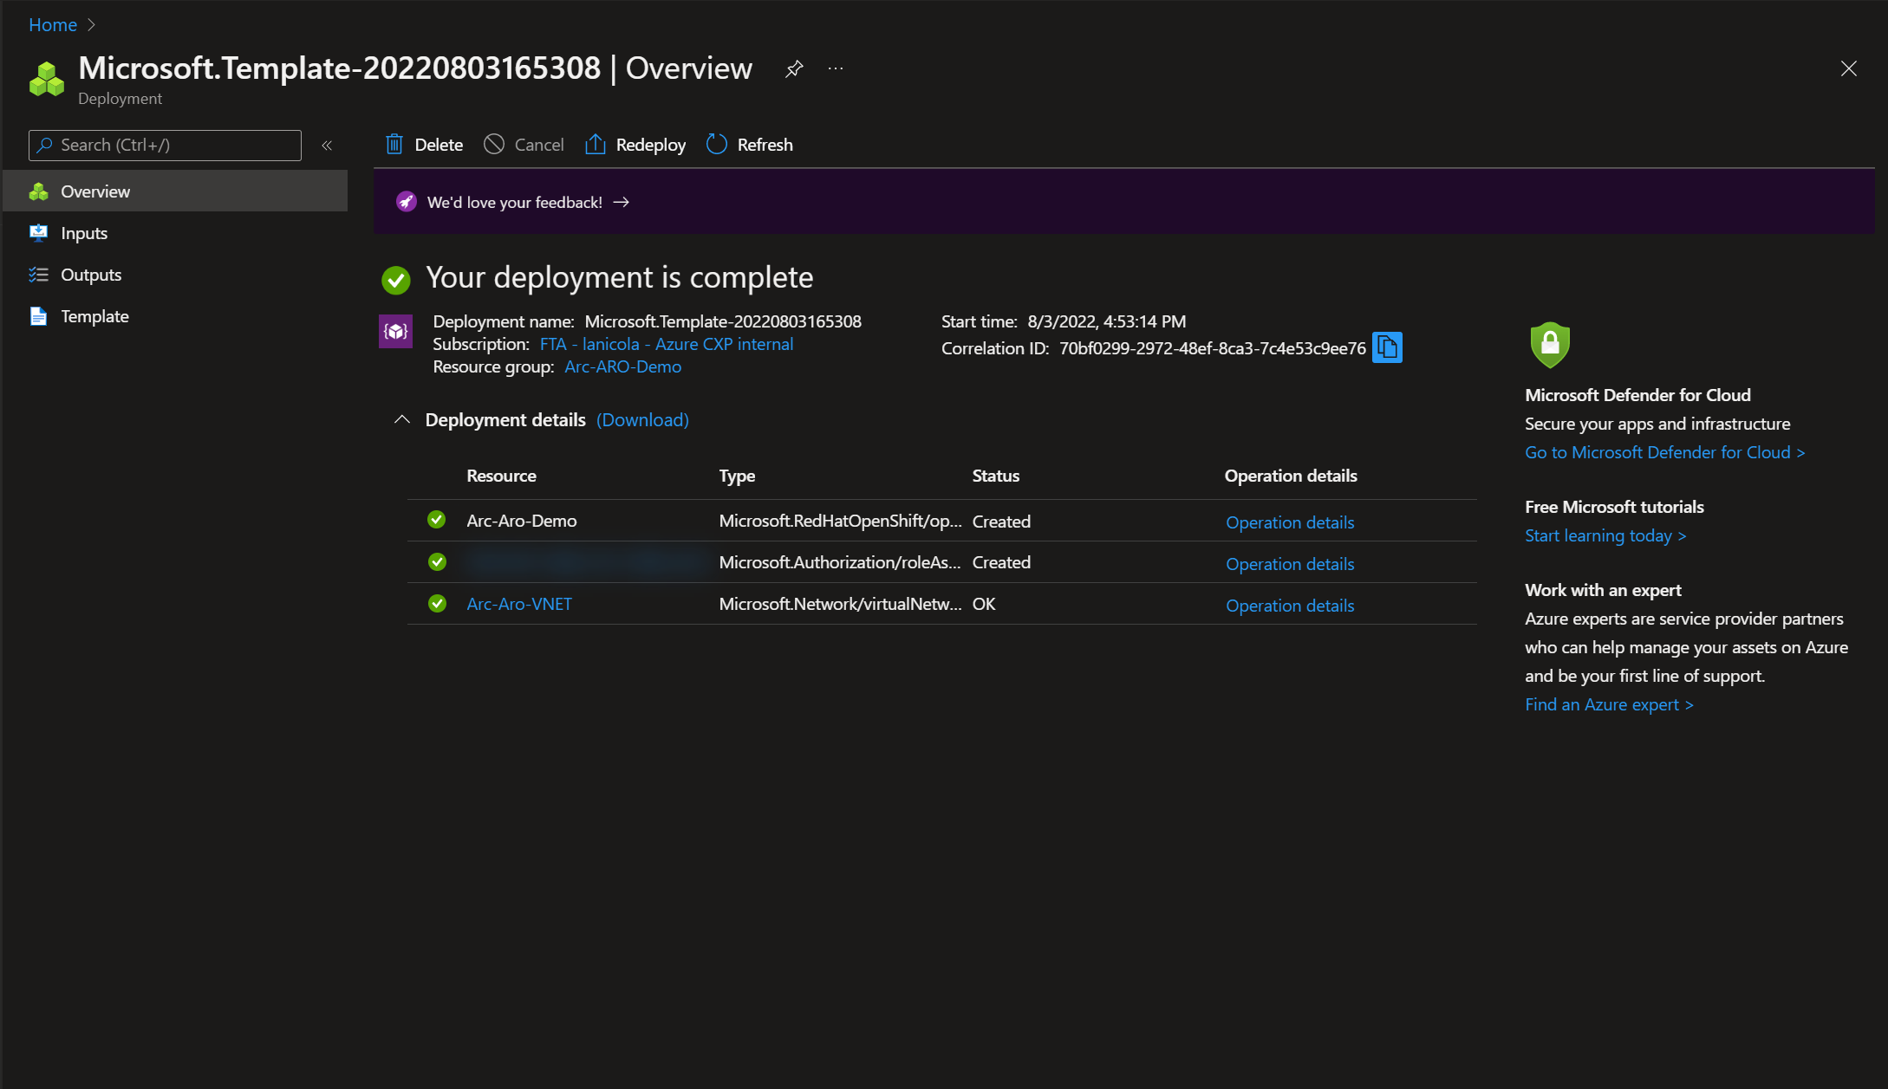Copy the Correlation ID to clipboard

tap(1387, 347)
